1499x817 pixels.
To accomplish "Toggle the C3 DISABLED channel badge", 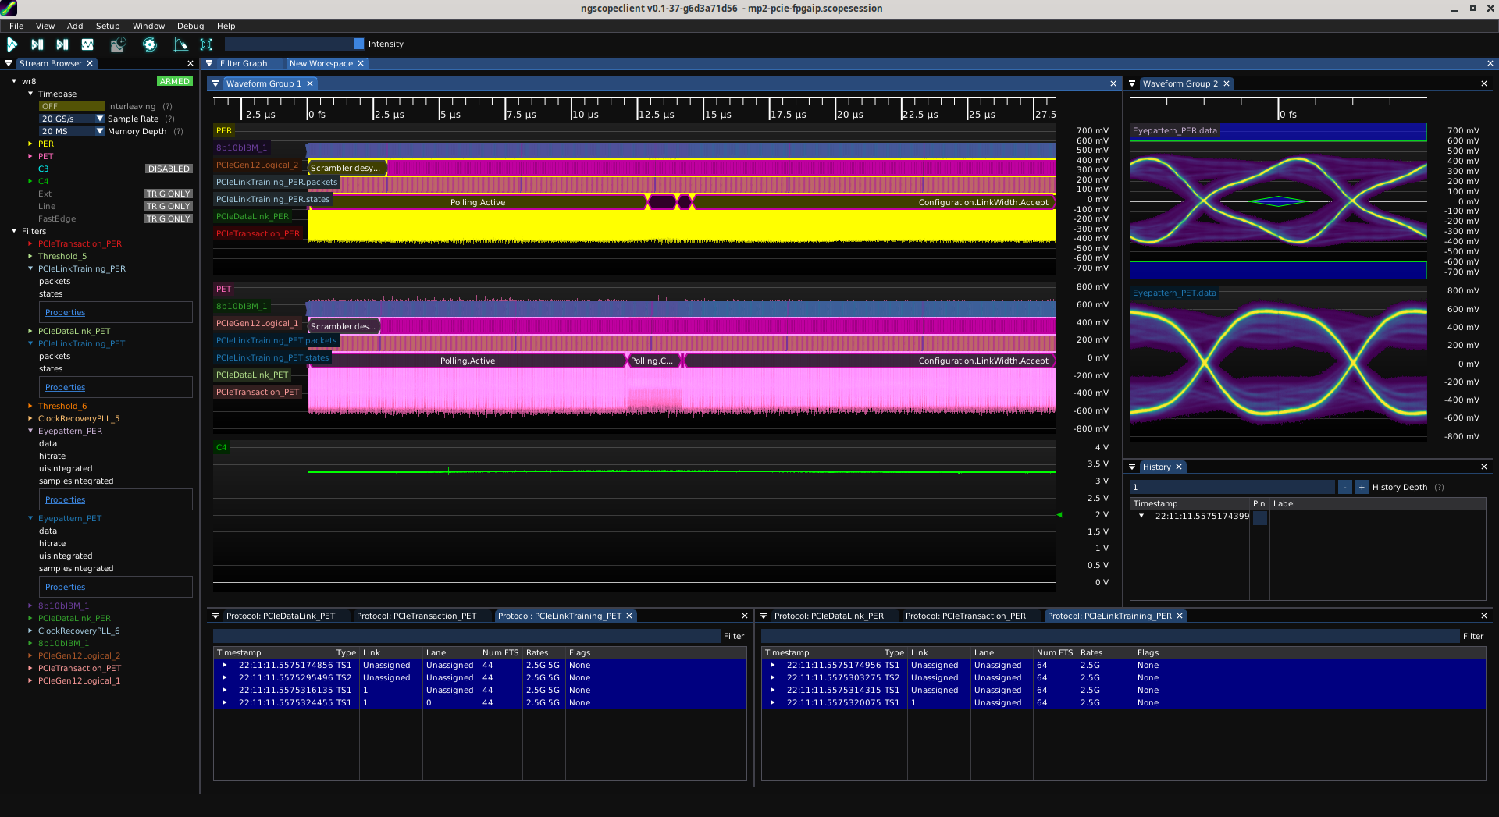I will [x=168, y=169].
